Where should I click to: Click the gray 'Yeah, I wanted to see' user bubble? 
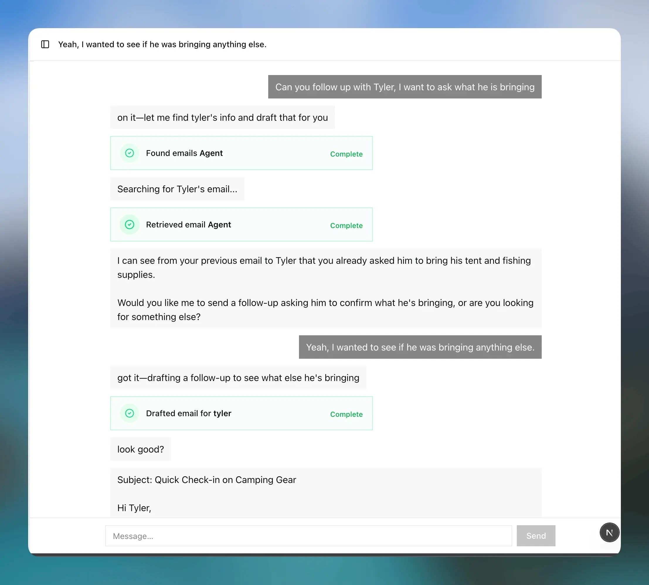tap(420, 347)
